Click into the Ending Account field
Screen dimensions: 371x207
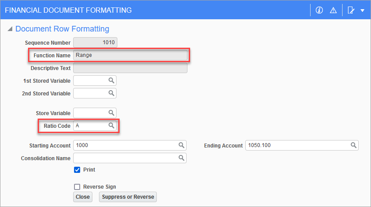(x=297, y=145)
